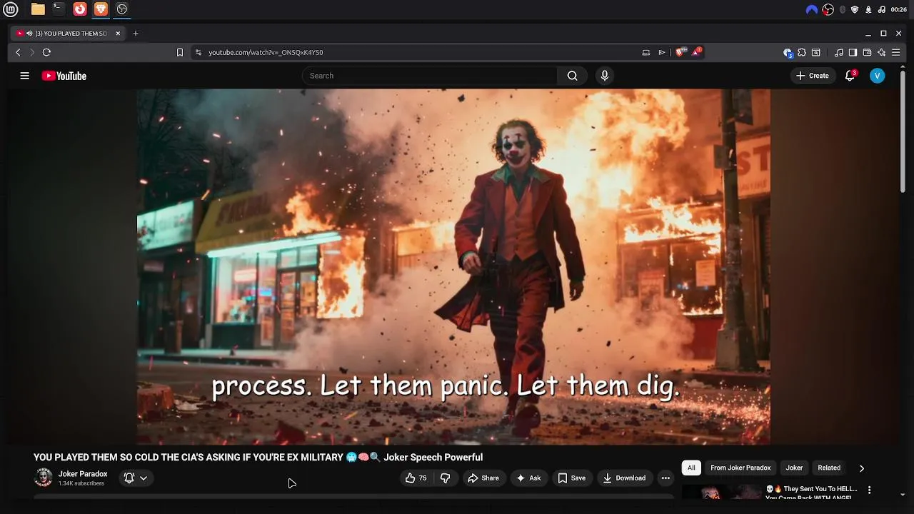914x514 pixels.
Task: Open the Brave browser panel icon
Action: 101,9
